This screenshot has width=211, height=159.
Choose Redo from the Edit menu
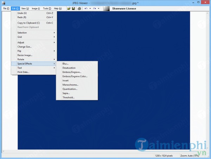(x=34, y=17)
